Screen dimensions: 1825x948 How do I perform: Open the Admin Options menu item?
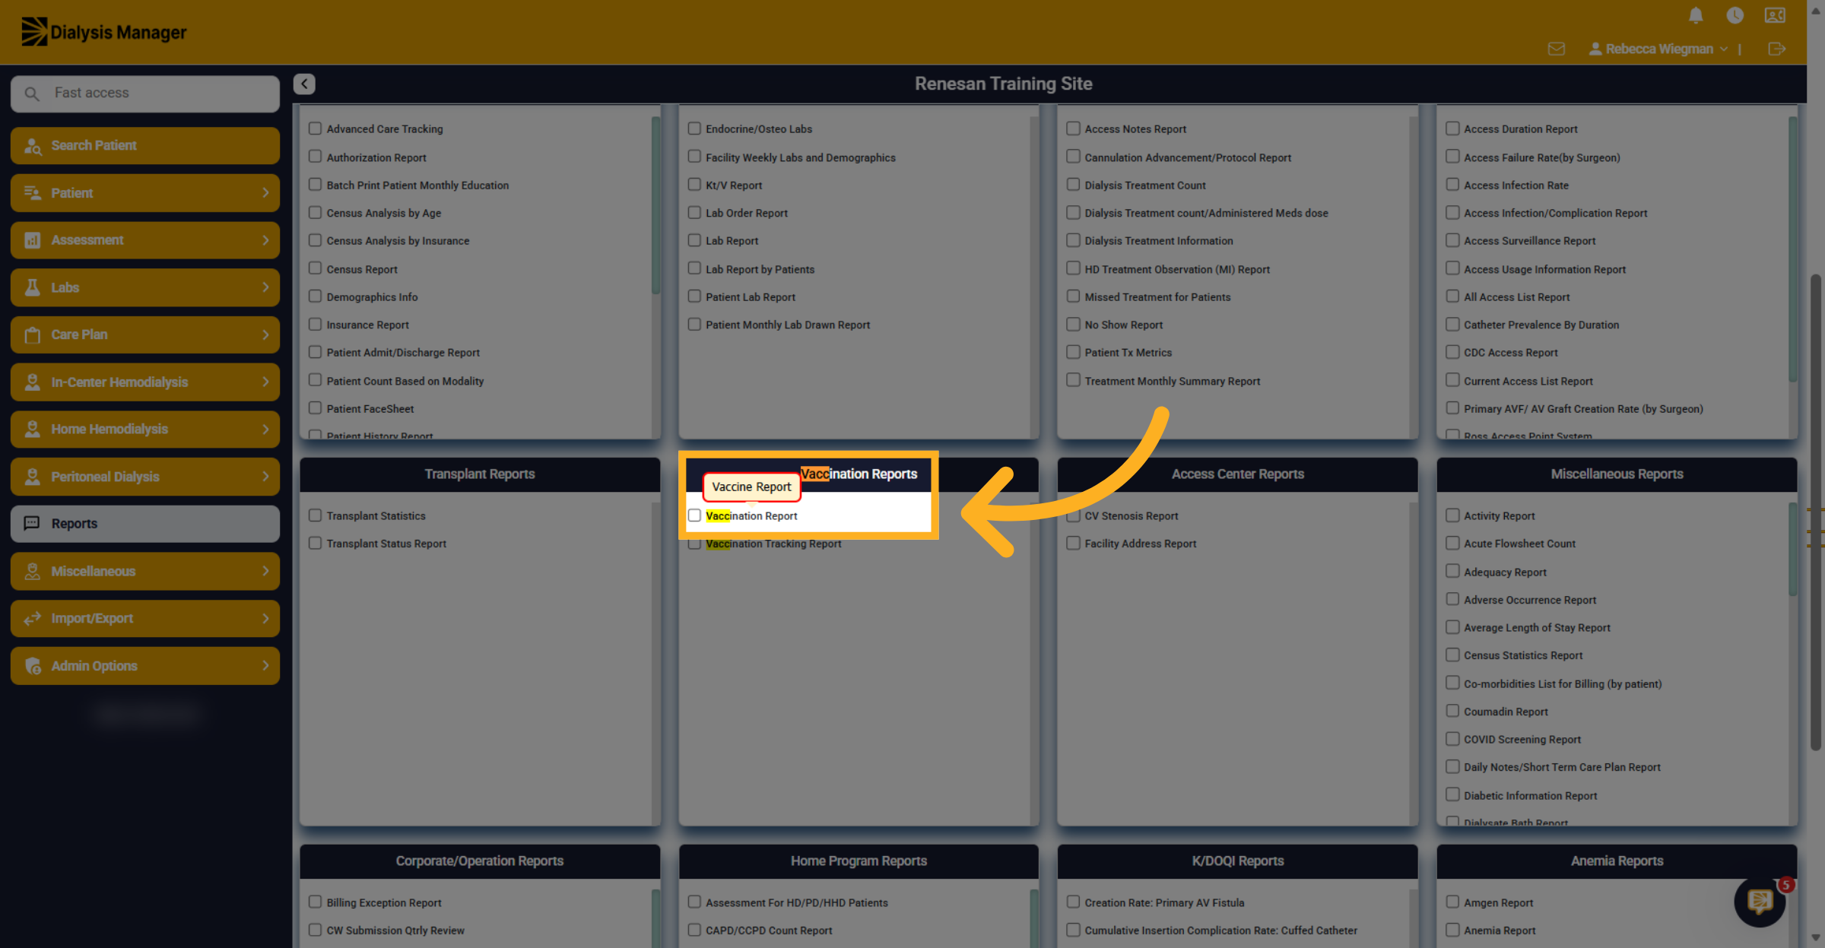(145, 666)
